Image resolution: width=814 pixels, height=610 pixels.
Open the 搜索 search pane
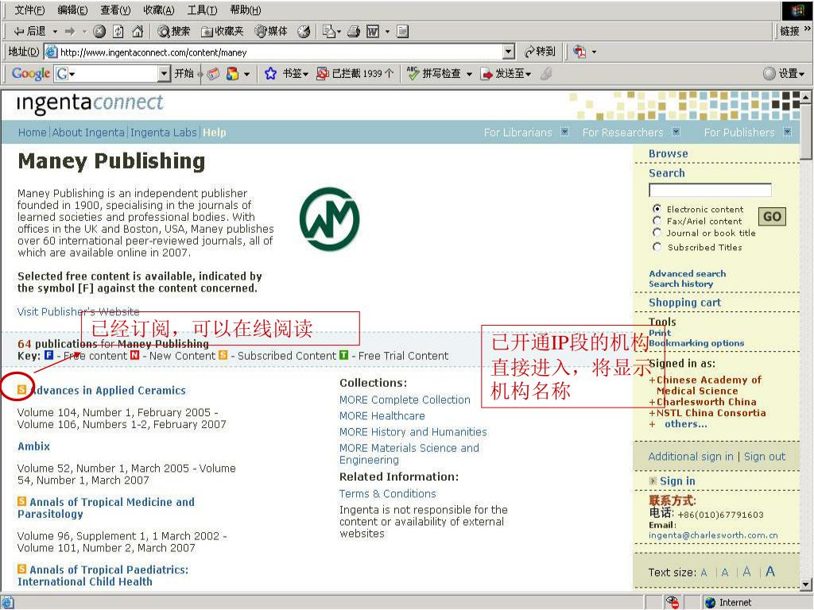[x=174, y=32]
